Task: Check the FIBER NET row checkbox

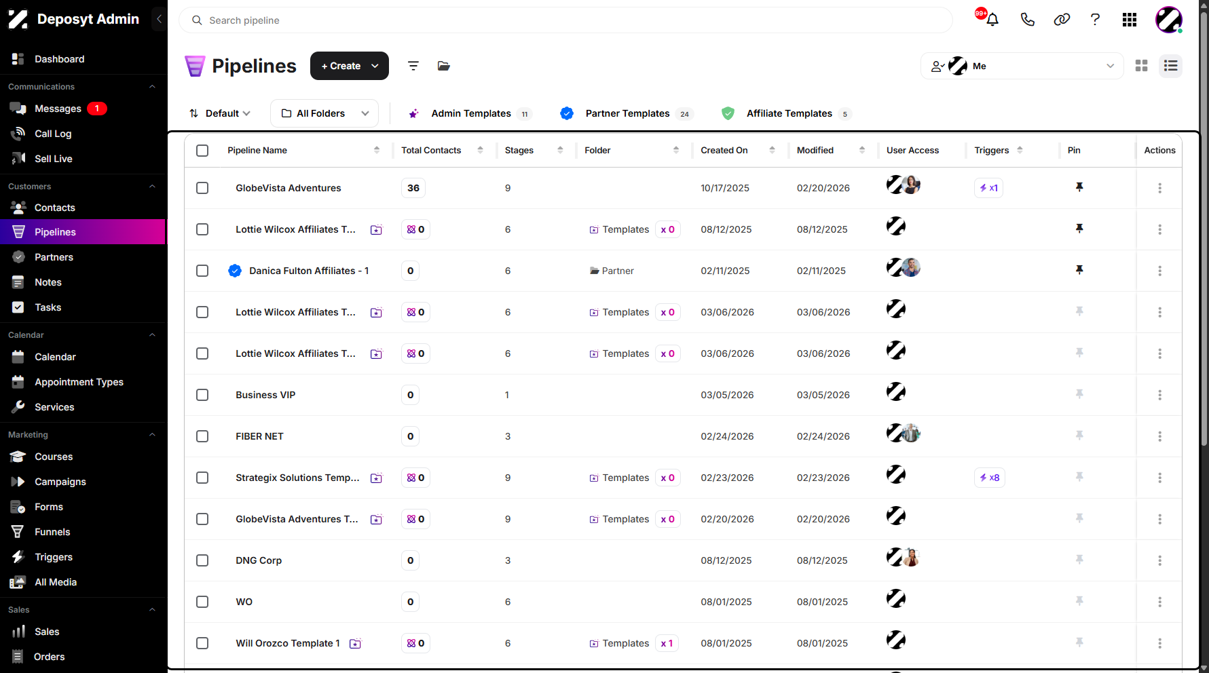Action: tap(202, 436)
